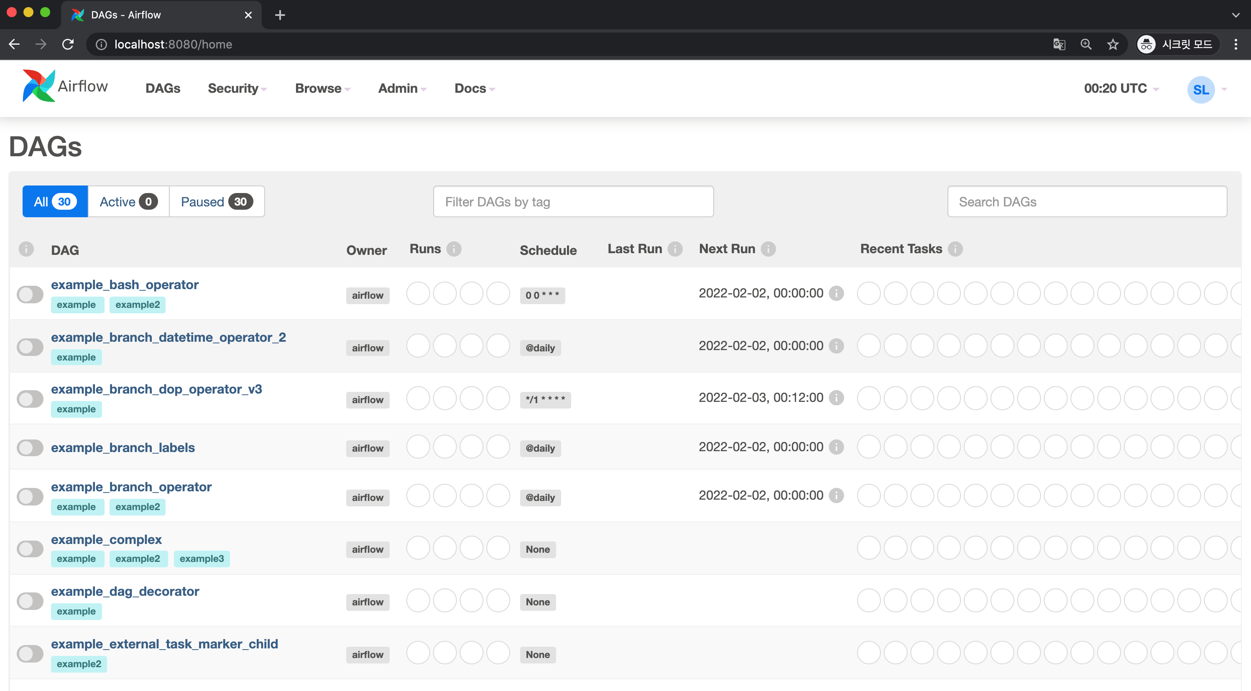Click the Search DAGs input field

[1086, 201]
